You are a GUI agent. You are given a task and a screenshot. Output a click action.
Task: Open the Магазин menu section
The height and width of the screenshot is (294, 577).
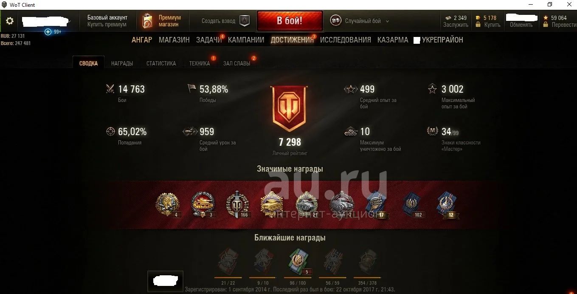174,40
